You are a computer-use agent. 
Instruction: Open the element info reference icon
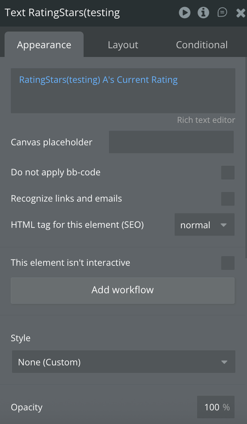[203, 13]
